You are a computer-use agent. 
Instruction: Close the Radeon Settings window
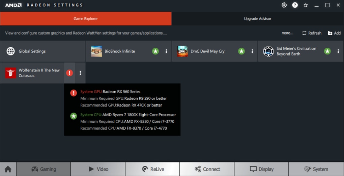point(338,5)
